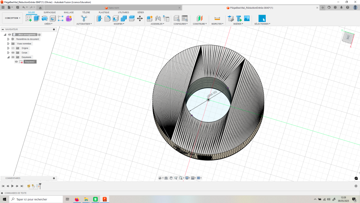Select the Combine tool
The width and height of the screenshot is (360, 203).
click(x=124, y=18)
